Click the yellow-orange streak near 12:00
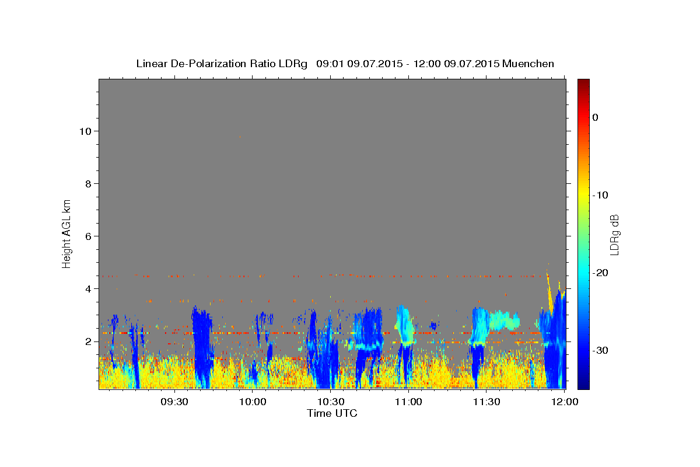This screenshot has width=700, height=467. pyautogui.click(x=549, y=294)
